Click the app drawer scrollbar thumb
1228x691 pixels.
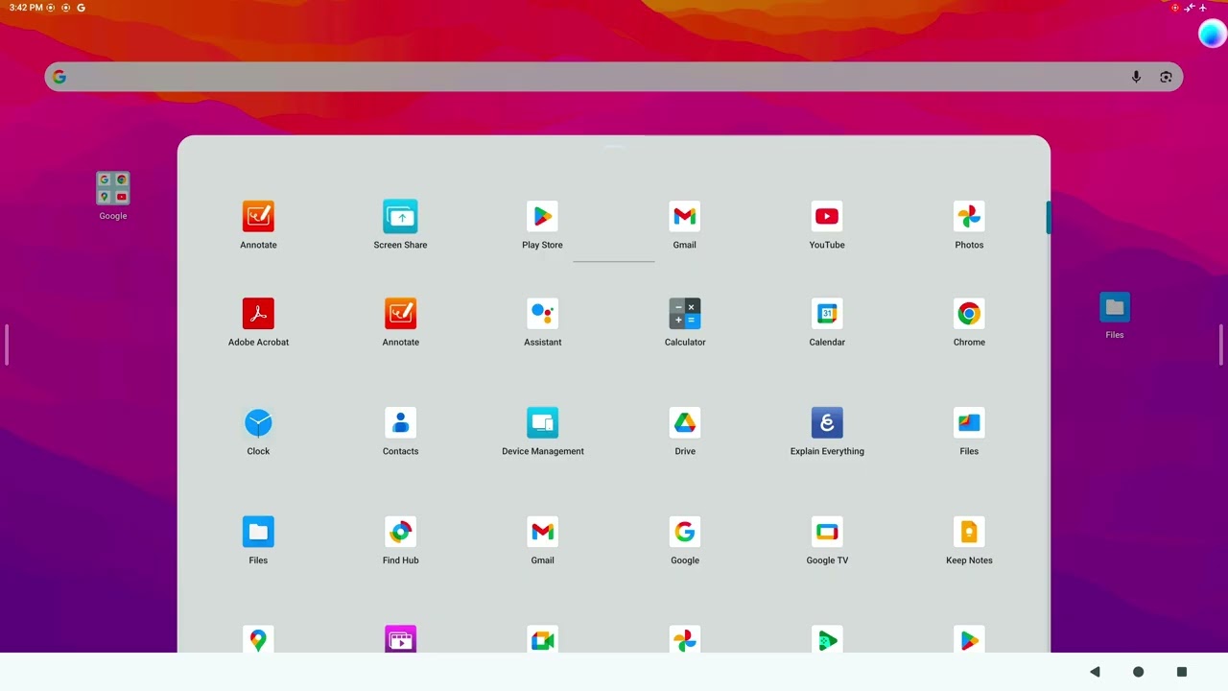coord(1049,217)
